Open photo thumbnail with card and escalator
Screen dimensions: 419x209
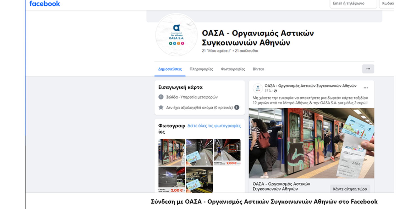(199, 152)
